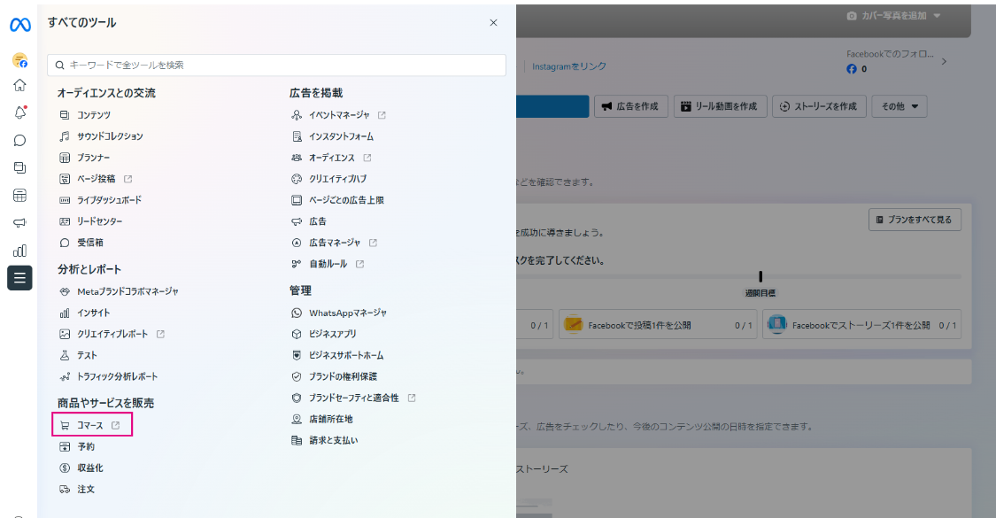Click the Meta logo icon
996x518 pixels.
pos(19,24)
